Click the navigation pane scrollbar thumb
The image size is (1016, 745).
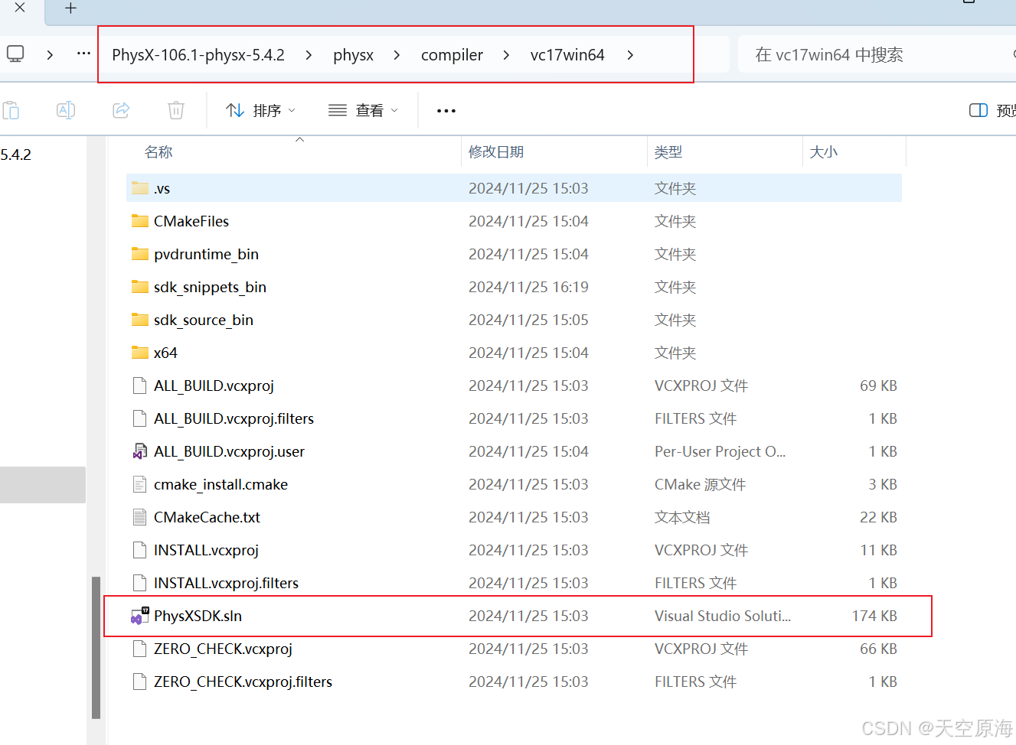click(x=96, y=647)
